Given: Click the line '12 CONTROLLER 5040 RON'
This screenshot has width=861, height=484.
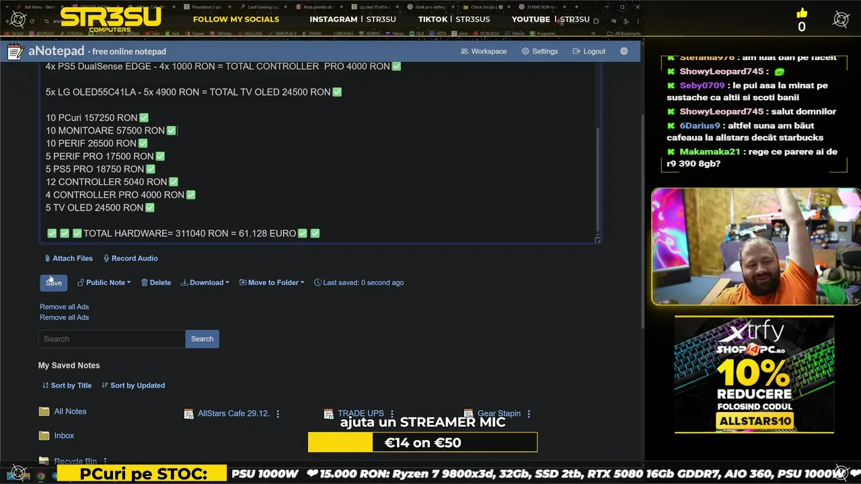Looking at the screenshot, I should [x=112, y=182].
